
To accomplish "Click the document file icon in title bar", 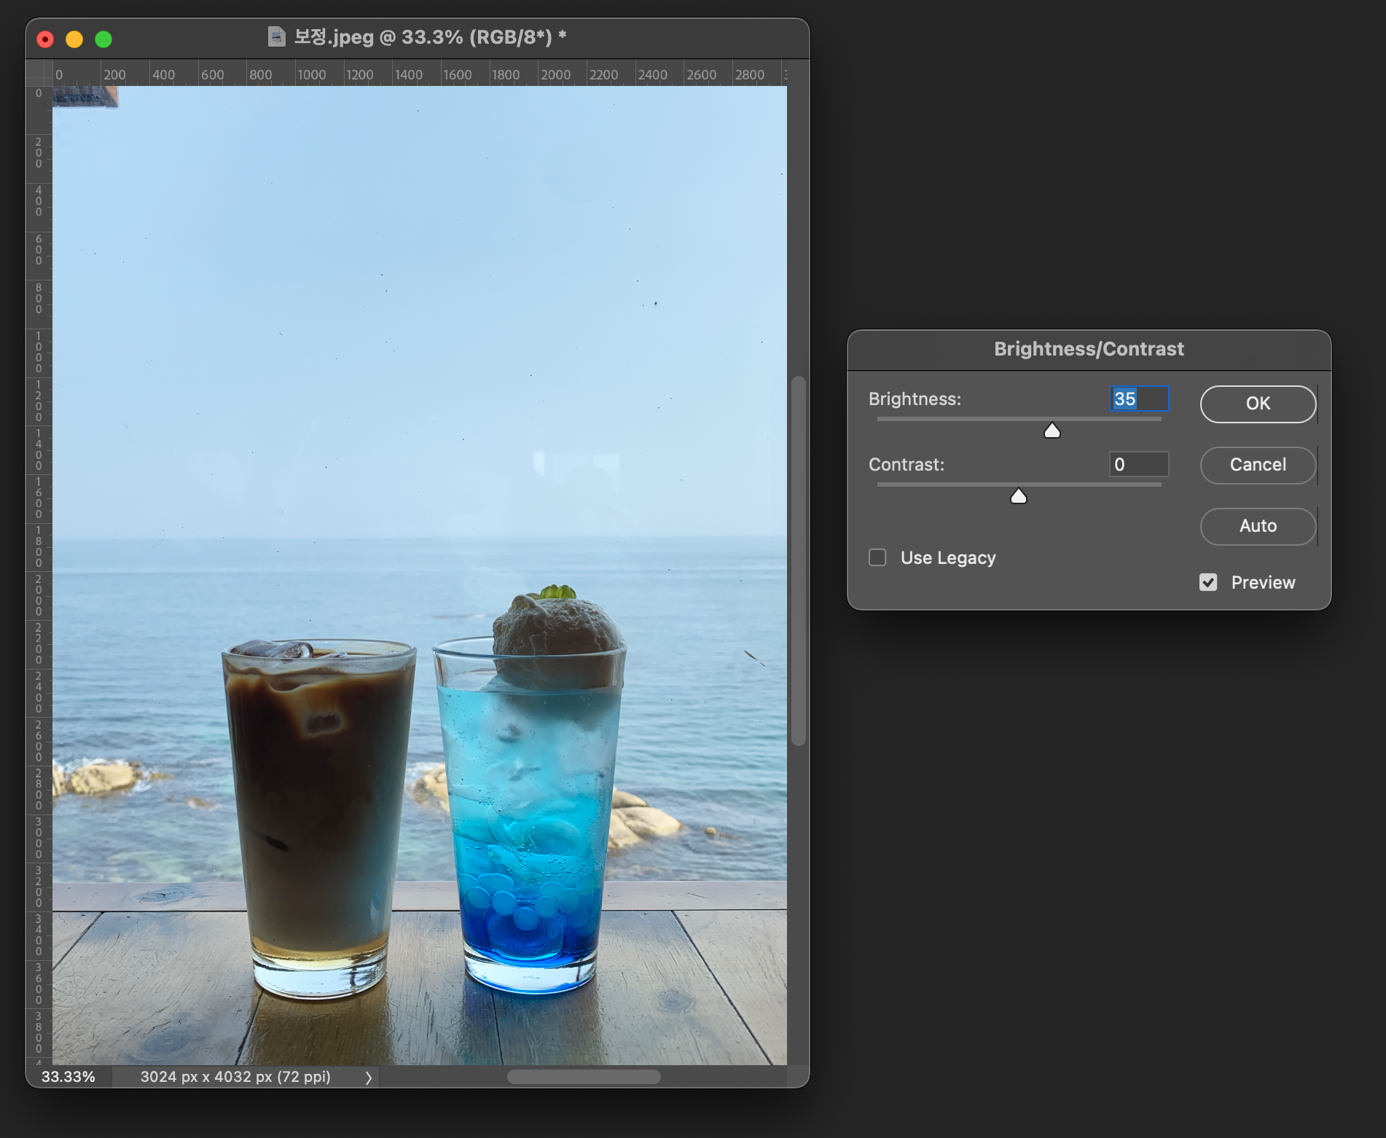I will [x=277, y=36].
